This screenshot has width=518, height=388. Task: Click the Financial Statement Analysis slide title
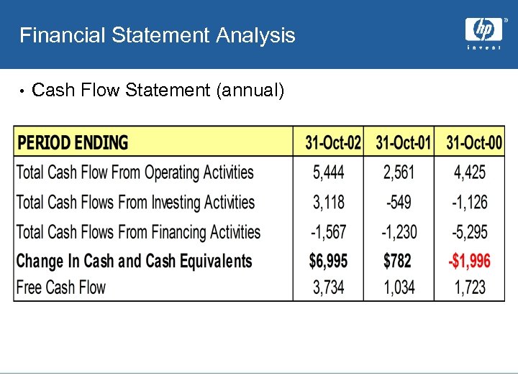click(158, 35)
